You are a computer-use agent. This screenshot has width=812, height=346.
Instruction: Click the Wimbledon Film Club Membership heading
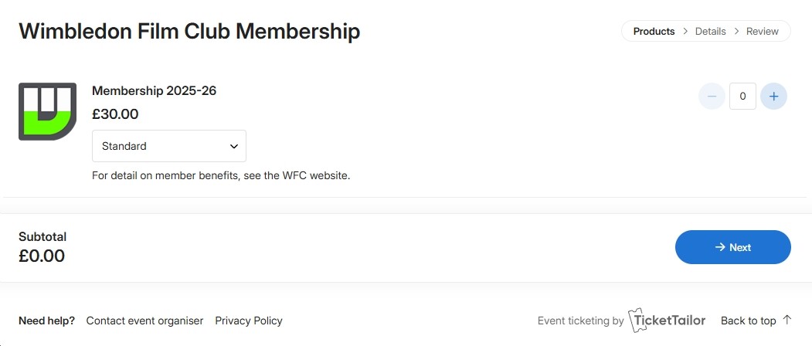click(189, 32)
